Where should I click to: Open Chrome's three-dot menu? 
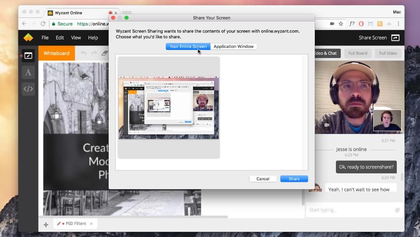399,24
